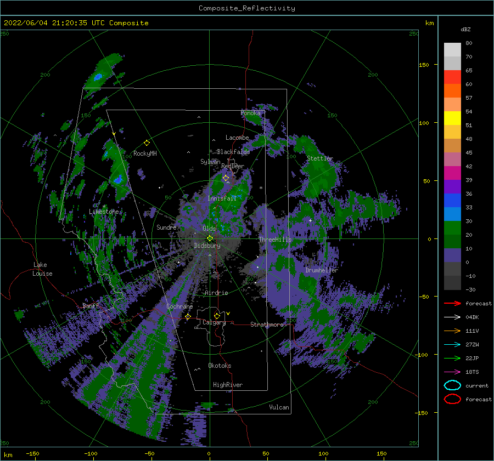Select red swatch below 65 dBZ
Viewport: 494px width, 461px height.
pyautogui.click(x=452, y=77)
